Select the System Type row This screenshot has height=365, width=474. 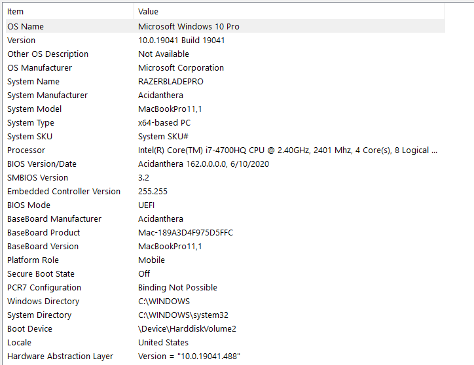pyautogui.click(x=31, y=122)
